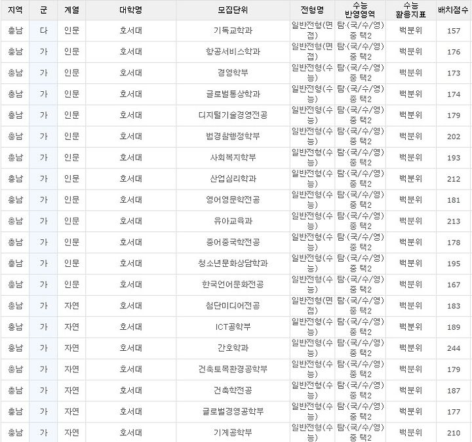Click score 244 for 간호학과

point(454,348)
